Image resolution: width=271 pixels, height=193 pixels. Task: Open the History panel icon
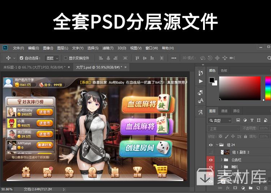click(x=201, y=73)
